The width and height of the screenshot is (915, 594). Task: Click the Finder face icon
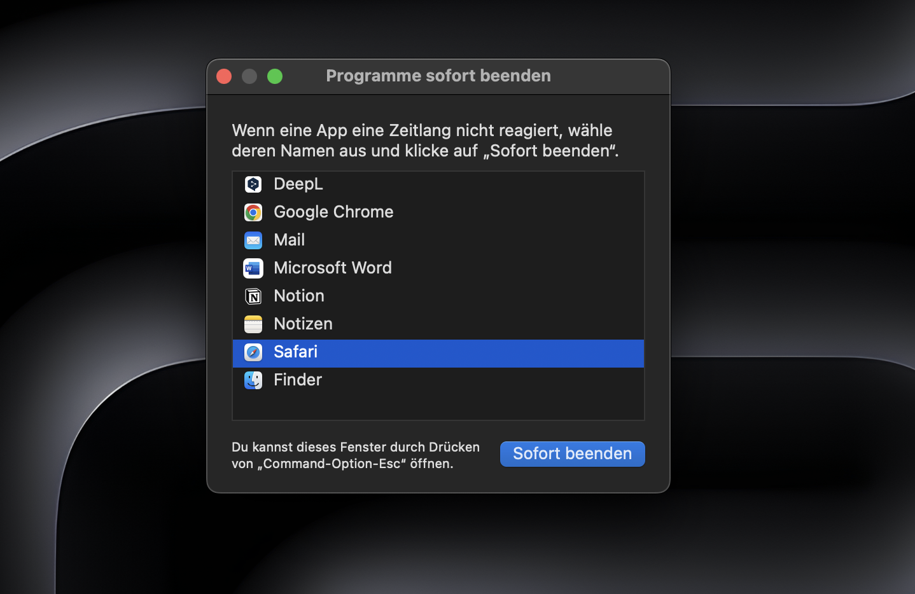point(253,380)
